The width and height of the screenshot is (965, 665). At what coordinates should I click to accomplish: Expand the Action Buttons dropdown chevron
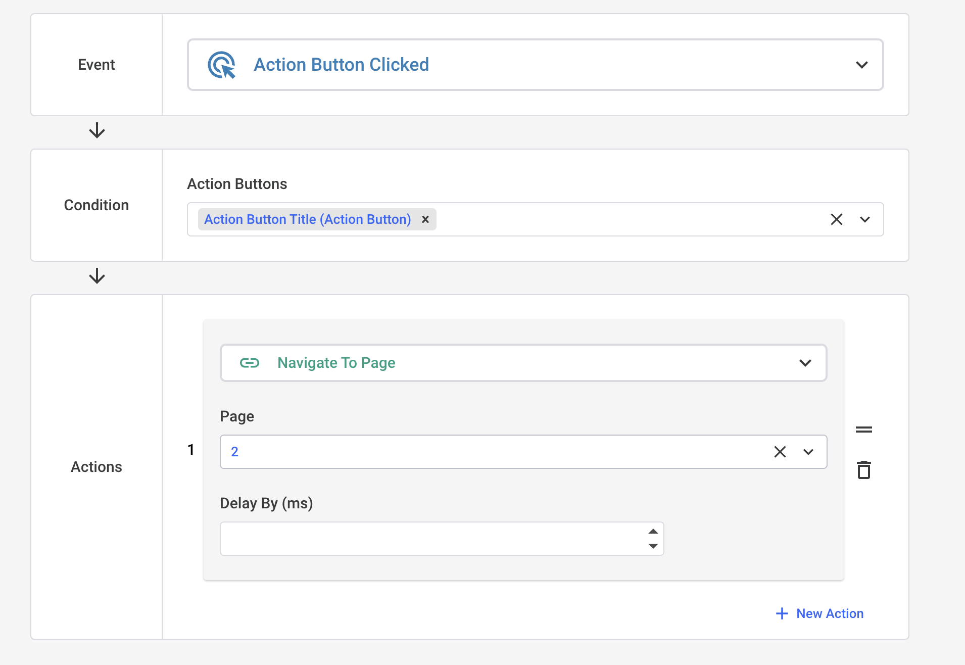[865, 219]
